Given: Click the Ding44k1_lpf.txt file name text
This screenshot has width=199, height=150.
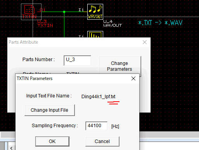Looking at the screenshot, I should point(99,97).
